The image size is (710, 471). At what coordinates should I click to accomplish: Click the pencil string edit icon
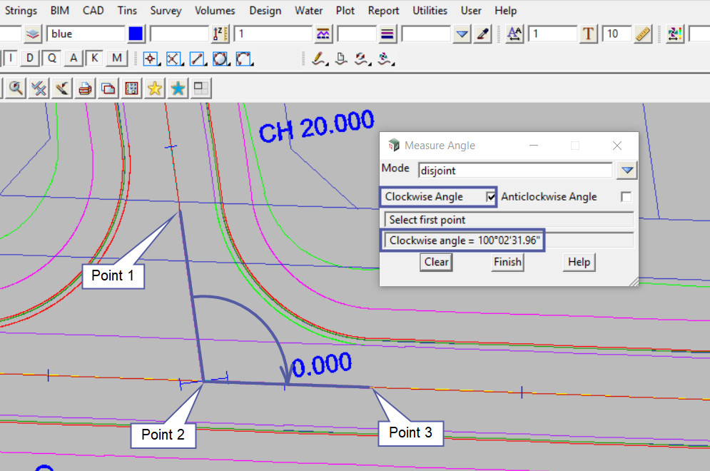pyautogui.click(x=319, y=59)
